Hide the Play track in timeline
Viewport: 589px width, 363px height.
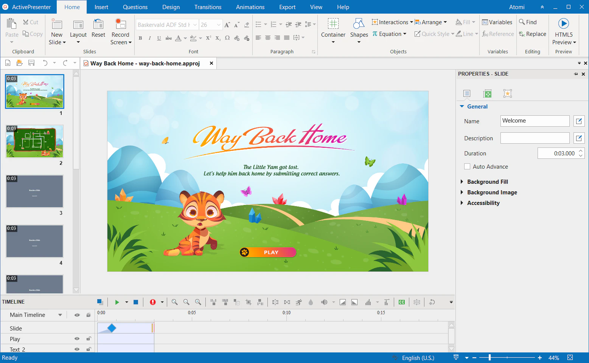[x=77, y=339]
